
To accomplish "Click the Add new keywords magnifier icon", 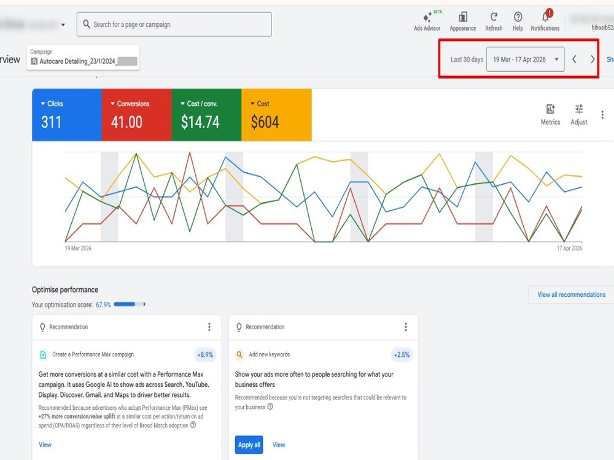I will pyautogui.click(x=239, y=355).
